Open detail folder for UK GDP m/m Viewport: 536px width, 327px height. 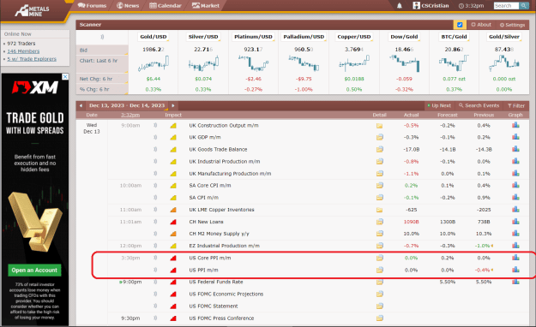tap(379, 137)
